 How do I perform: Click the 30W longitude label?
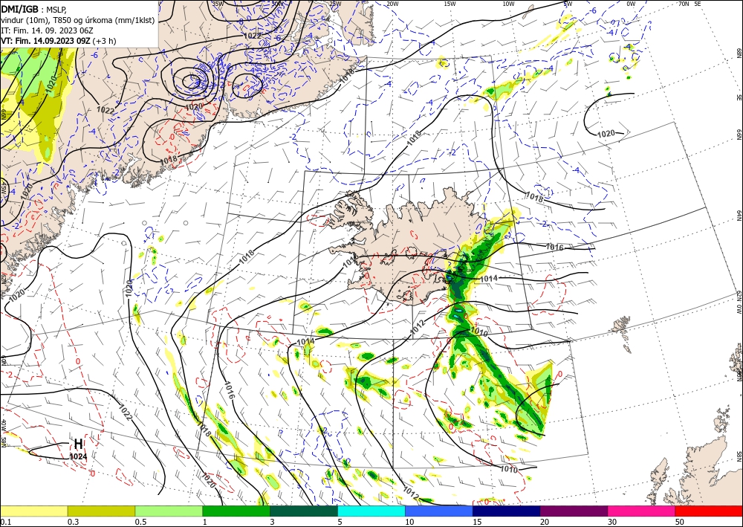[278, 3]
